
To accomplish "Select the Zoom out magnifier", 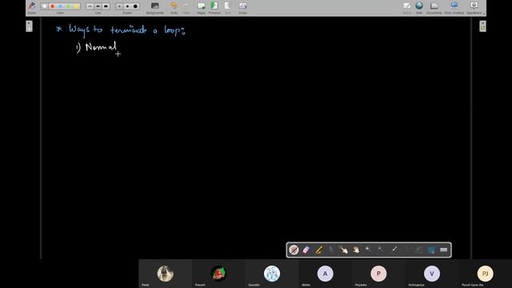I will 381,250.
